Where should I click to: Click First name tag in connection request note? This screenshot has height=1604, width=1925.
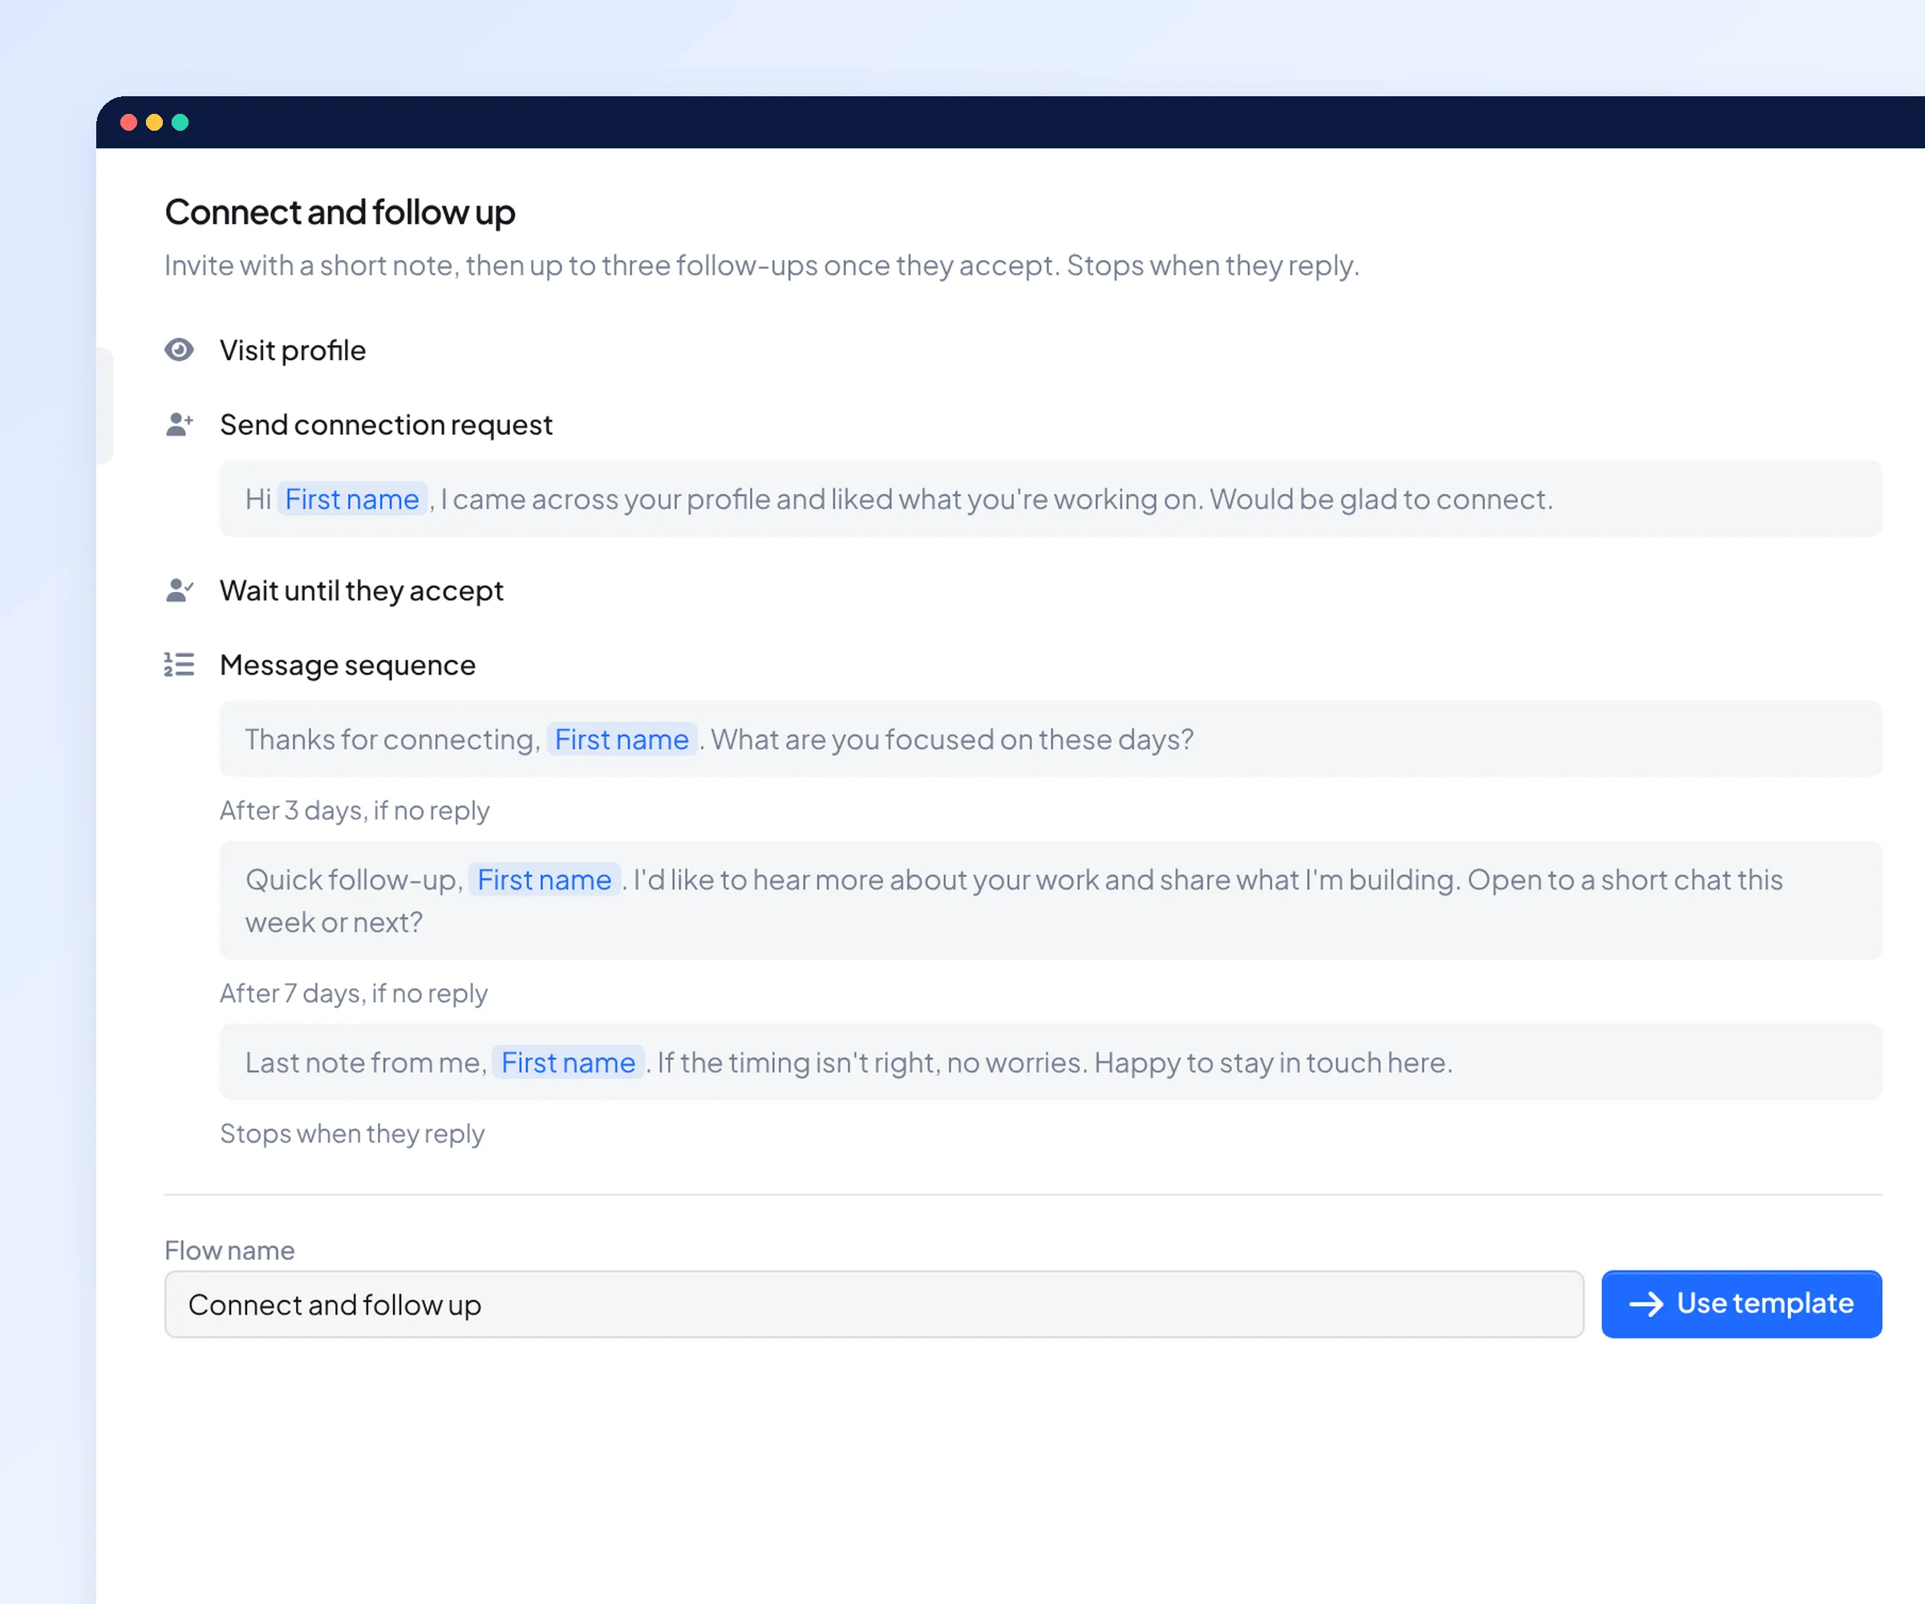click(x=352, y=499)
